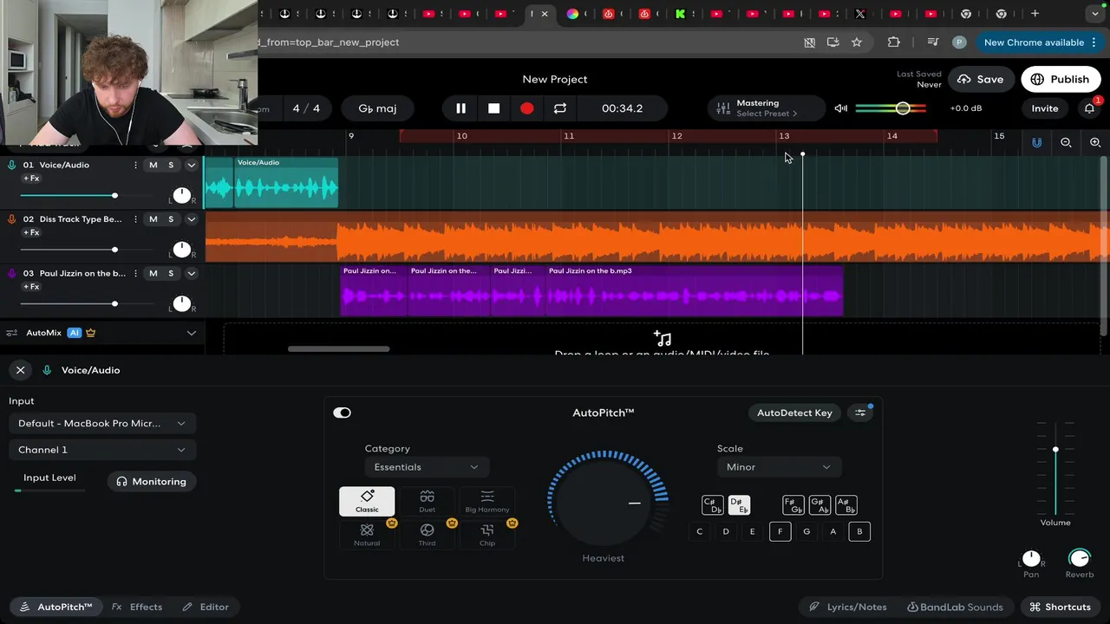Image resolution: width=1110 pixels, height=624 pixels.
Task: Expand track 01 Voice/Audio chevron
Action: pyautogui.click(x=192, y=165)
